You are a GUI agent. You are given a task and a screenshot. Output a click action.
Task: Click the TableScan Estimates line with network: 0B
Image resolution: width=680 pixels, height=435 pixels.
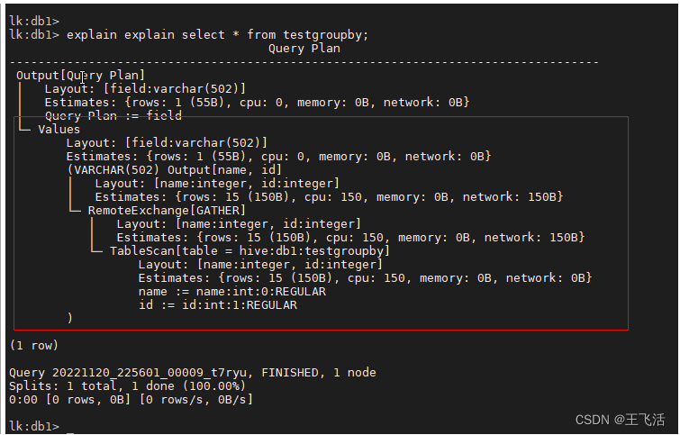pyautogui.click(x=365, y=277)
